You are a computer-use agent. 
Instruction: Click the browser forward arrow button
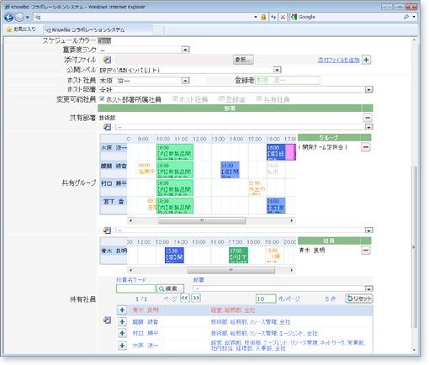pos(19,17)
